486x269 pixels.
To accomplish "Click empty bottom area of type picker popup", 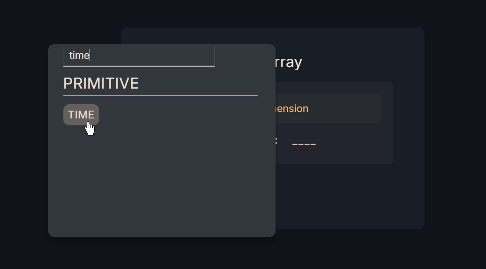I will click(161, 216).
